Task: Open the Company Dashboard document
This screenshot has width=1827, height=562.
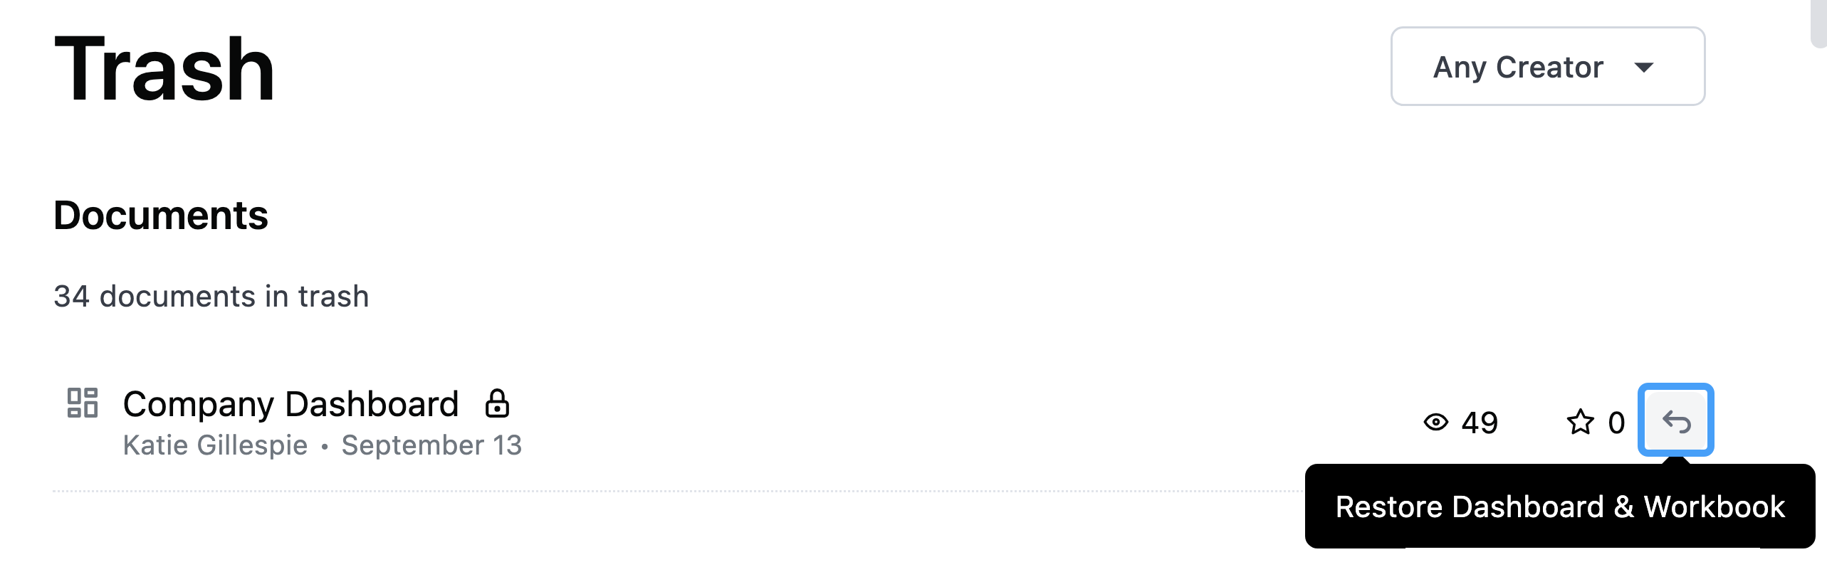Action: click(290, 403)
